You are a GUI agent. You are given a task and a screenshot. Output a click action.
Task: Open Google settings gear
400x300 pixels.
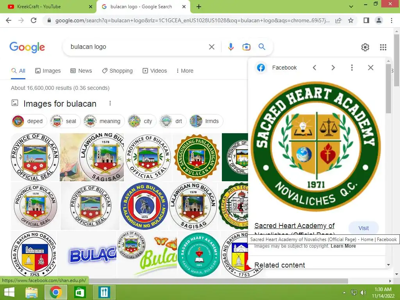(x=365, y=47)
